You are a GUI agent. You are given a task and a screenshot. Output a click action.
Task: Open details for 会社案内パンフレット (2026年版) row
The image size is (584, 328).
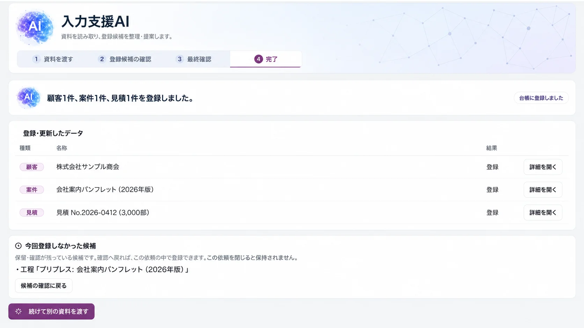point(543,190)
